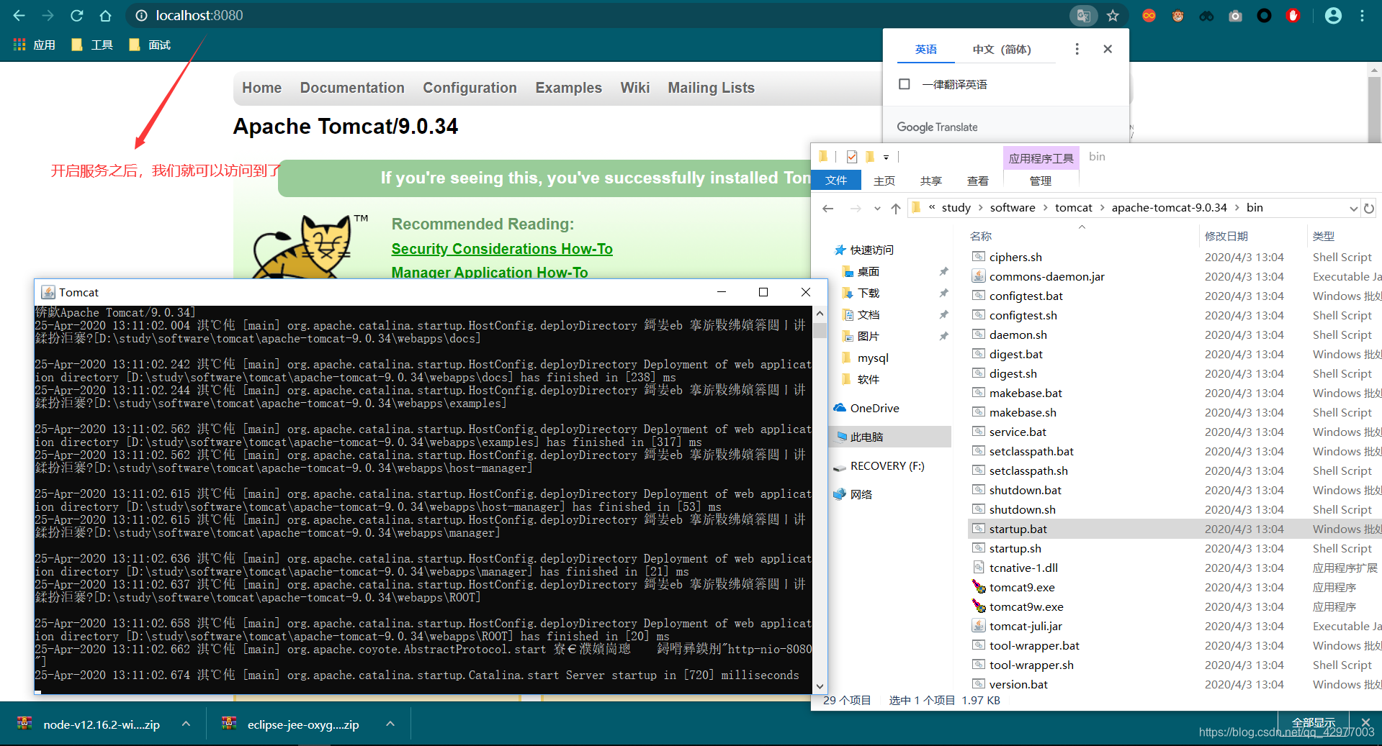Select OneDrive in Explorer sidebar
This screenshot has width=1382, height=746.
pos(866,408)
